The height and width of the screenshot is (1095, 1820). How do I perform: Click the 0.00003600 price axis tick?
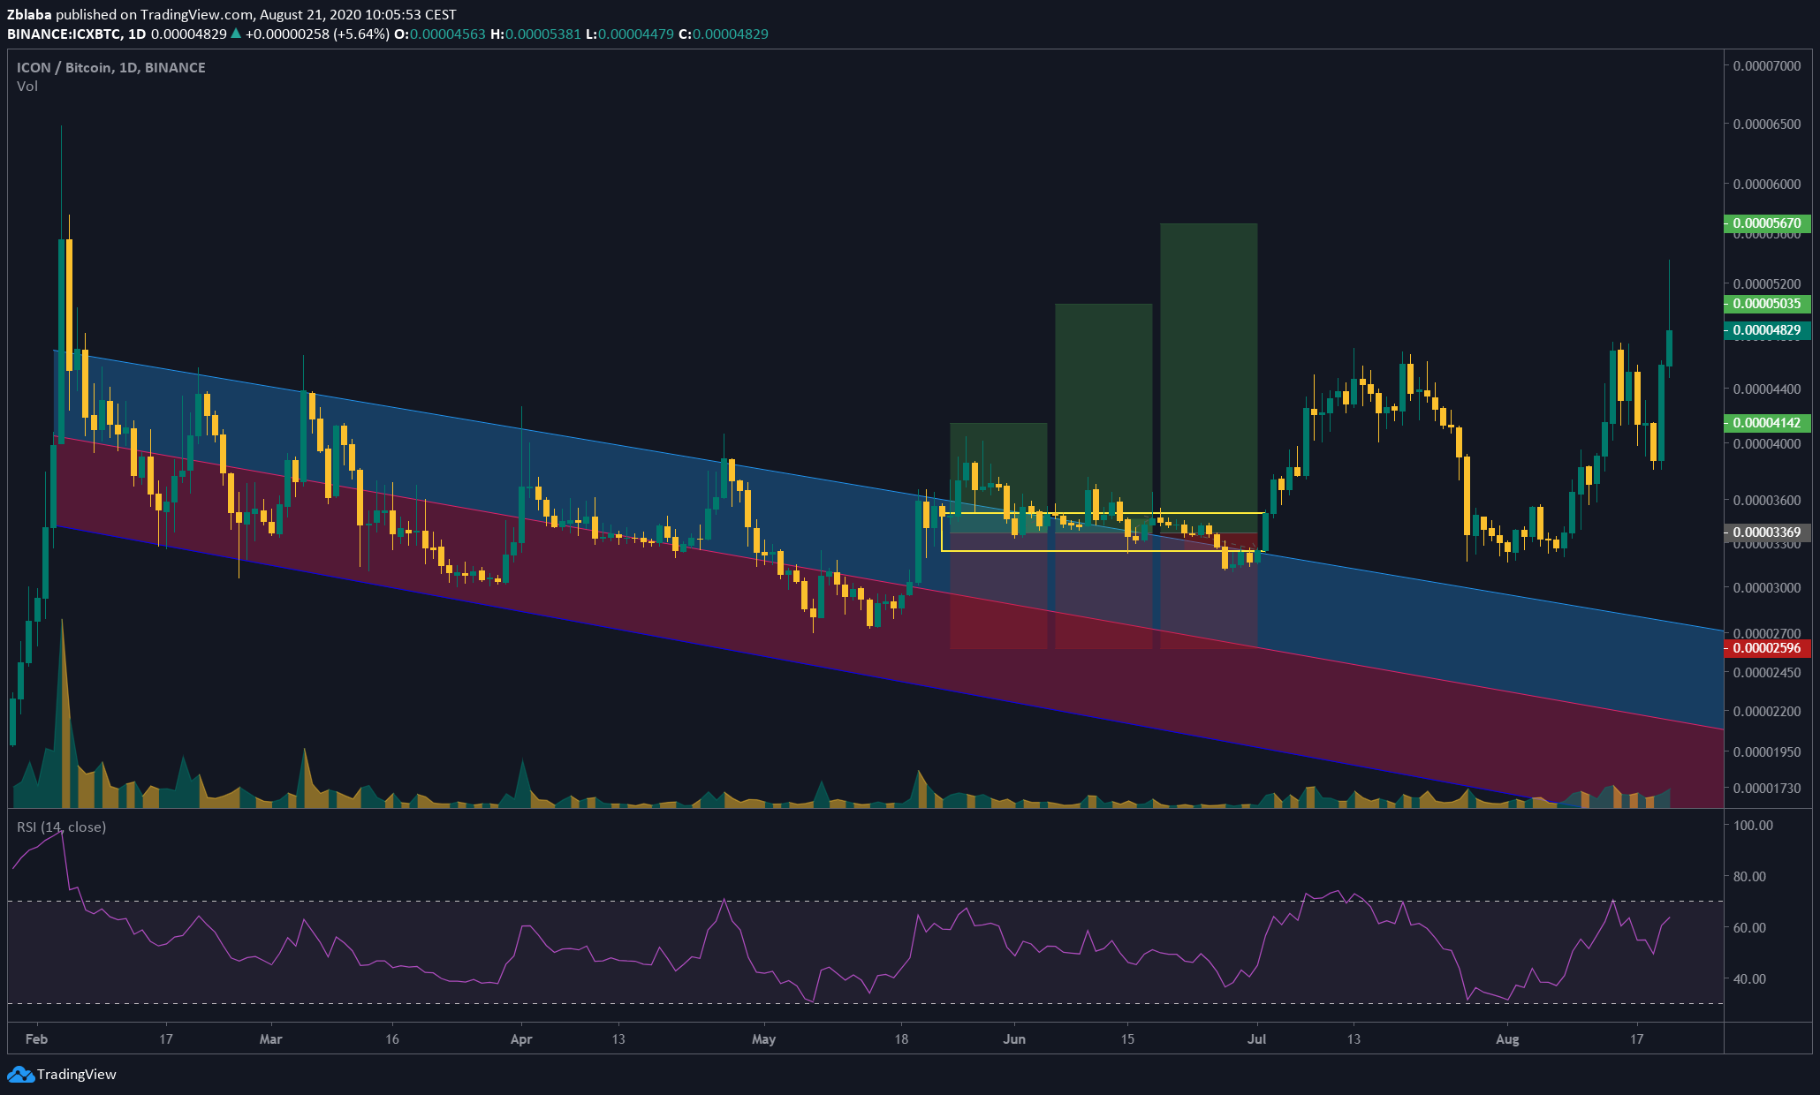click(x=1767, y=501)
